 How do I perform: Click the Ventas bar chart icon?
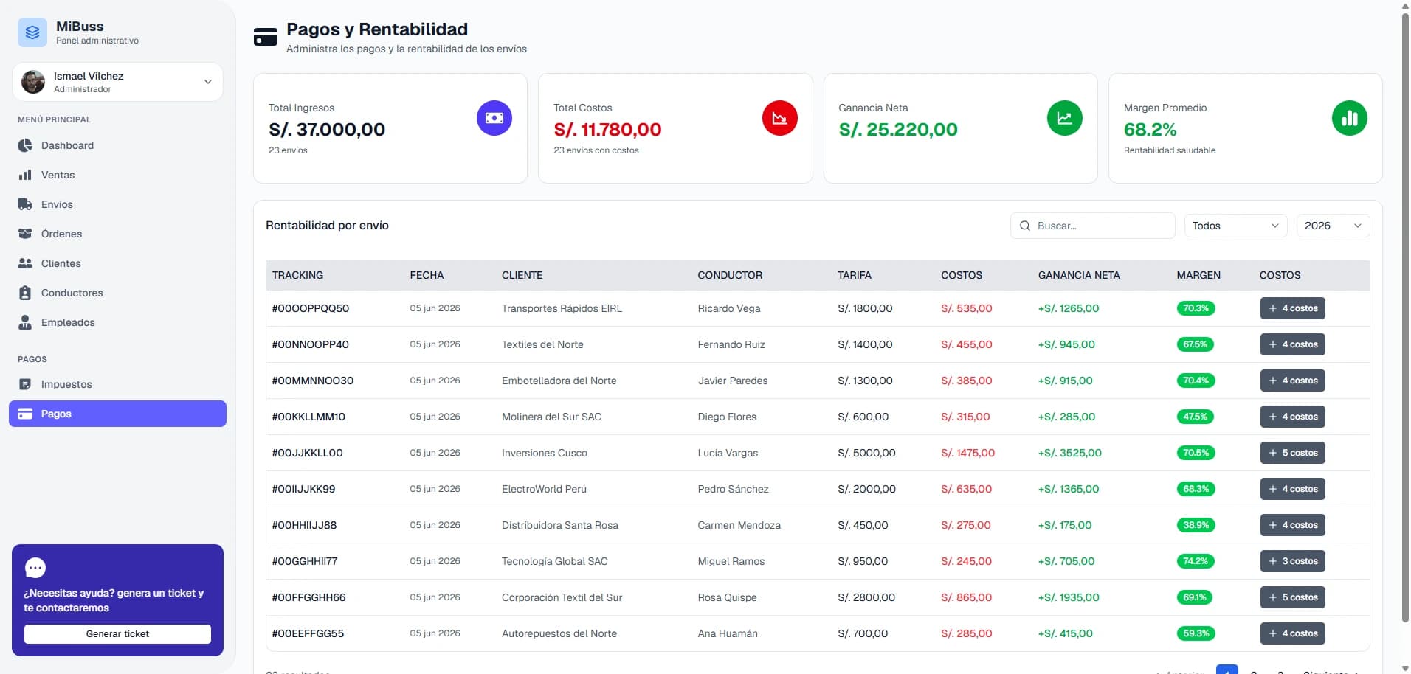[25, 175]
